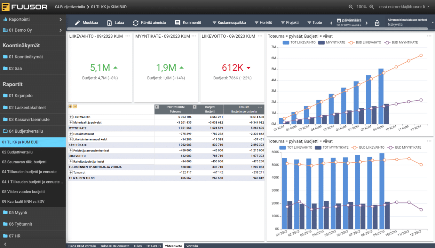Click the Muokkaa pencil edit icon

pyautogui.click(x=77, y=23)
